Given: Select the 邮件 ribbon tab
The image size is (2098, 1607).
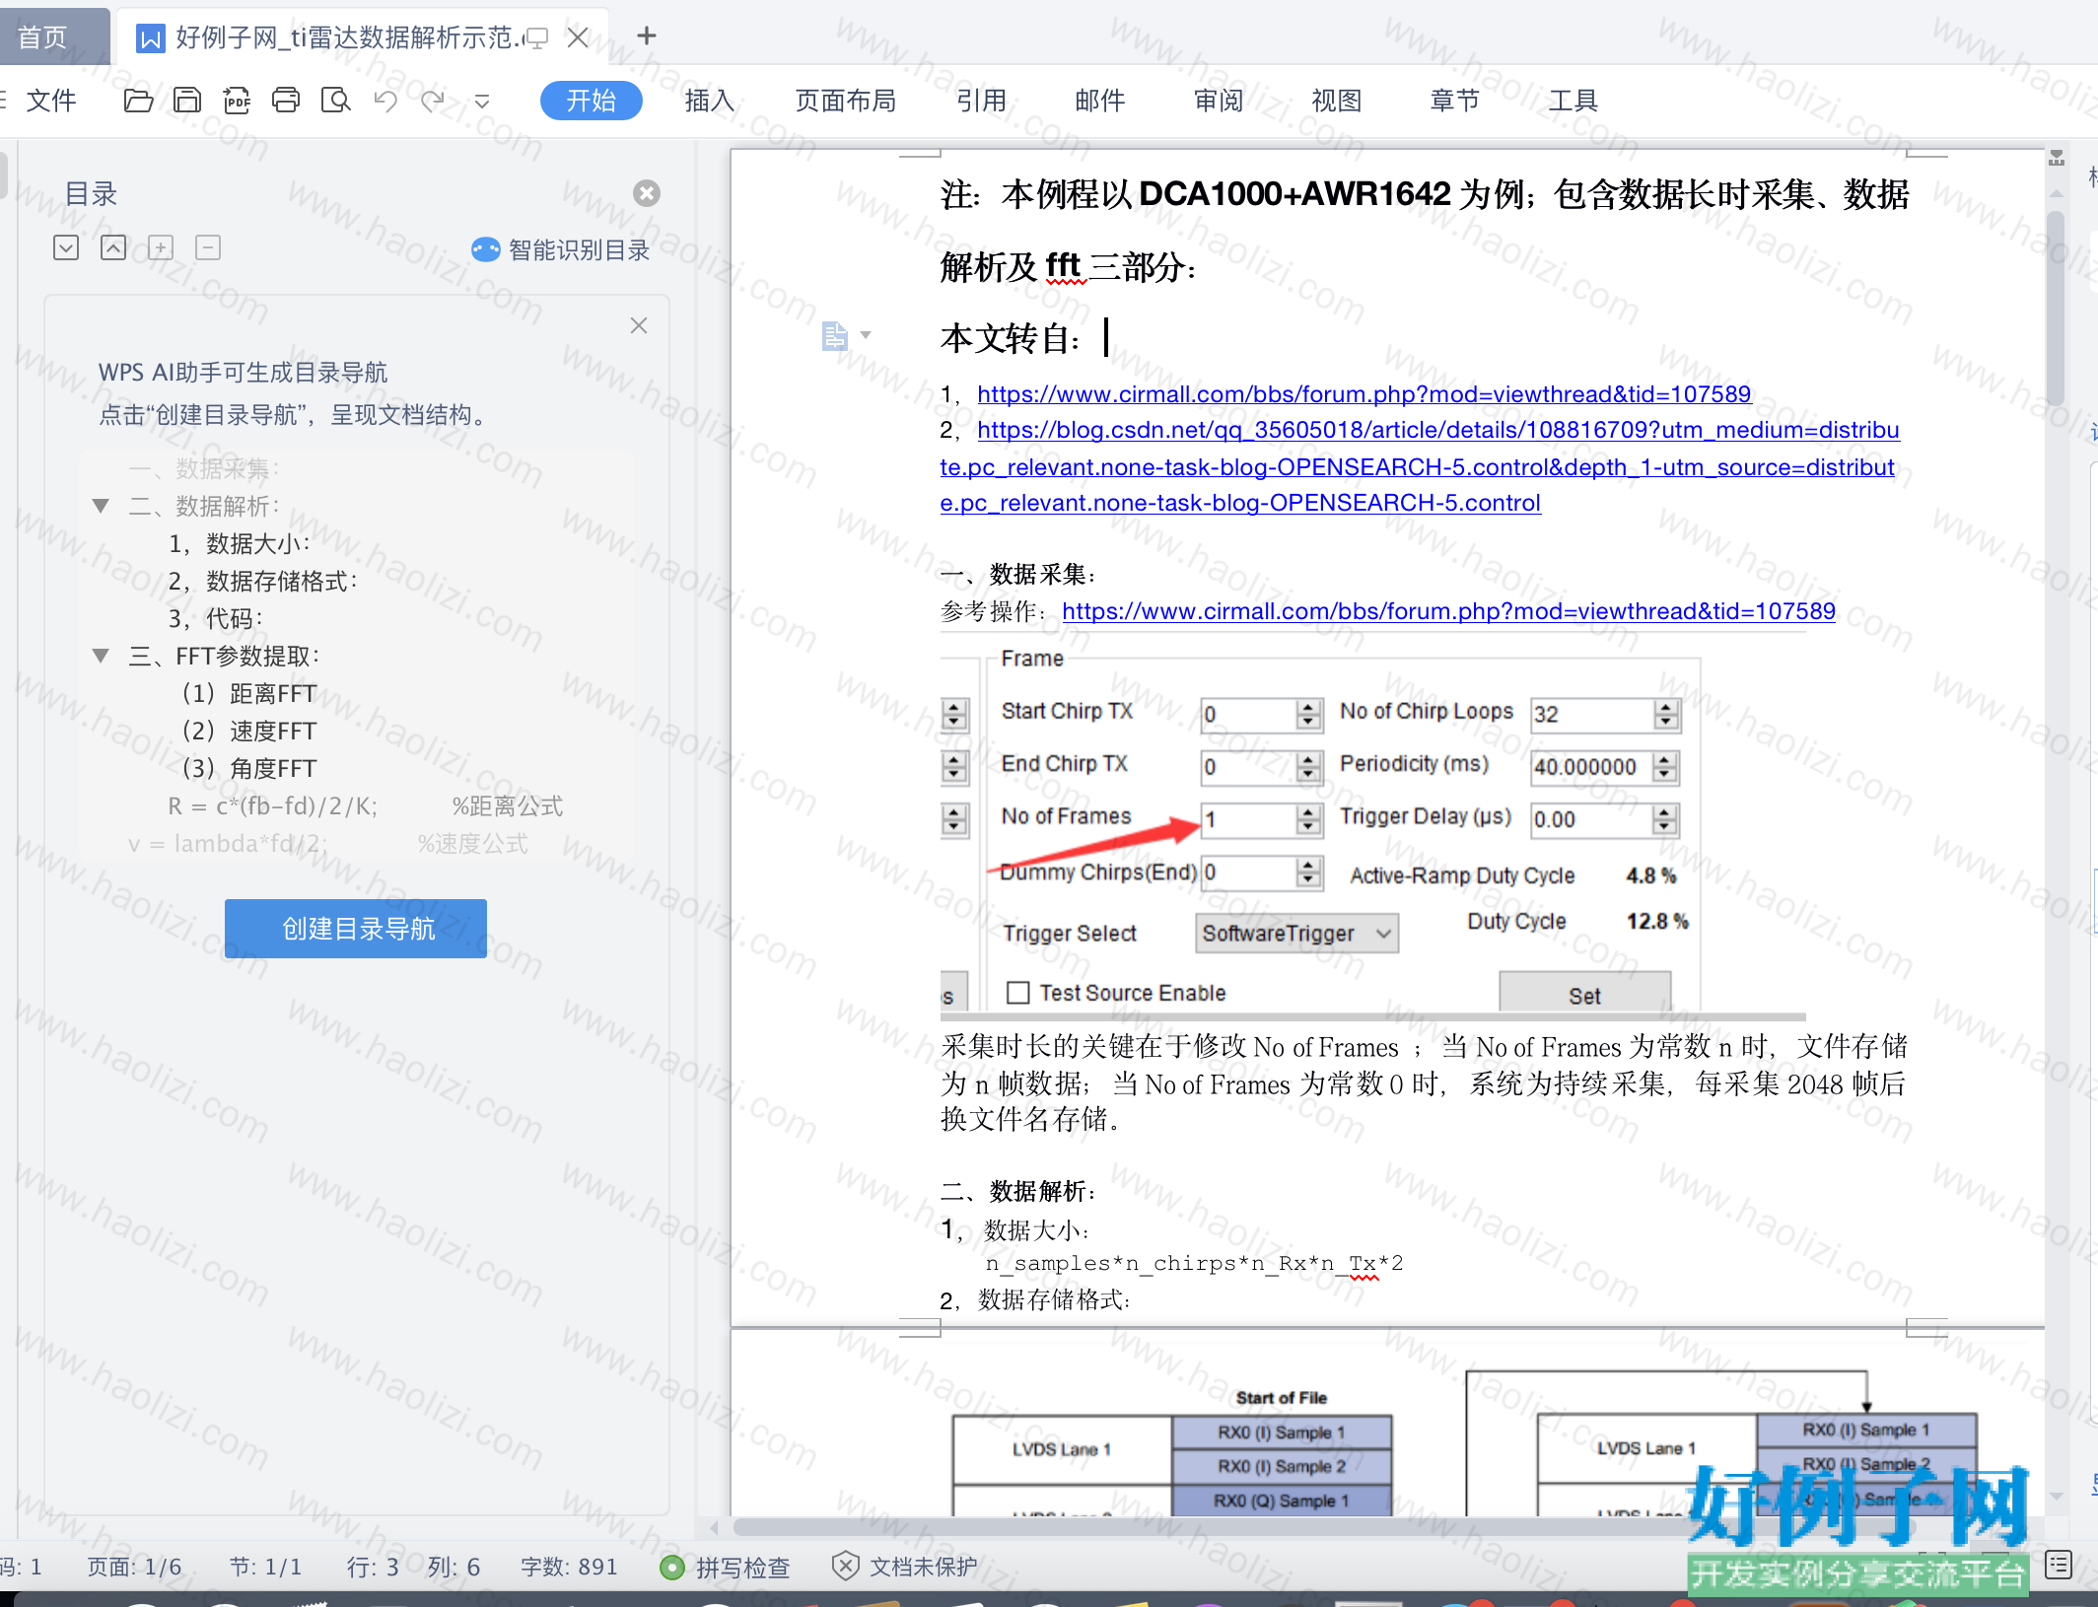Looking at the screenshot, I should click(1099, 100).
